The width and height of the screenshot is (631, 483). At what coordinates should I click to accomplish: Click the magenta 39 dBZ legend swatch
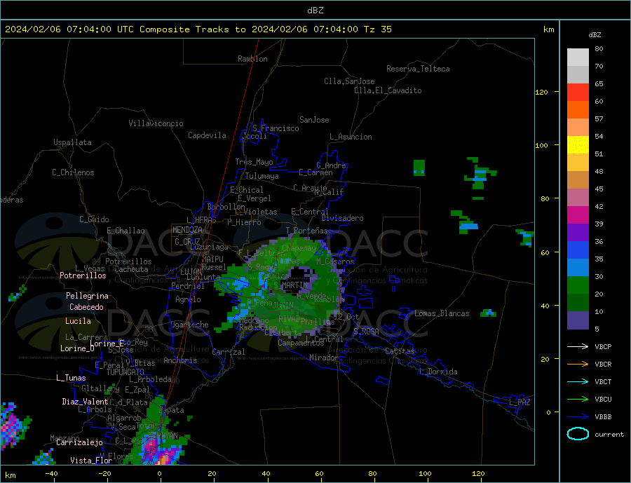578,215
